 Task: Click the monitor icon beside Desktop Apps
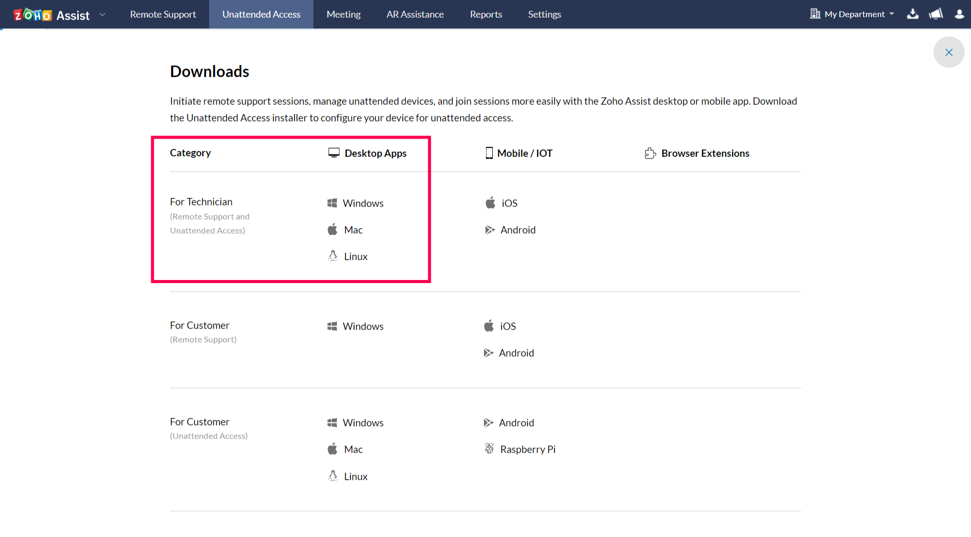click(x=333, y=152)
